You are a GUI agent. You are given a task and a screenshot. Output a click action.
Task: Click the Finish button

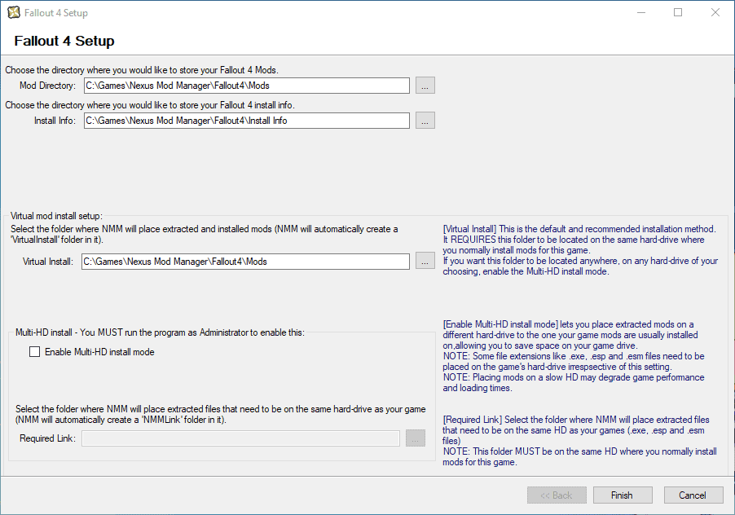click(622, 495)
